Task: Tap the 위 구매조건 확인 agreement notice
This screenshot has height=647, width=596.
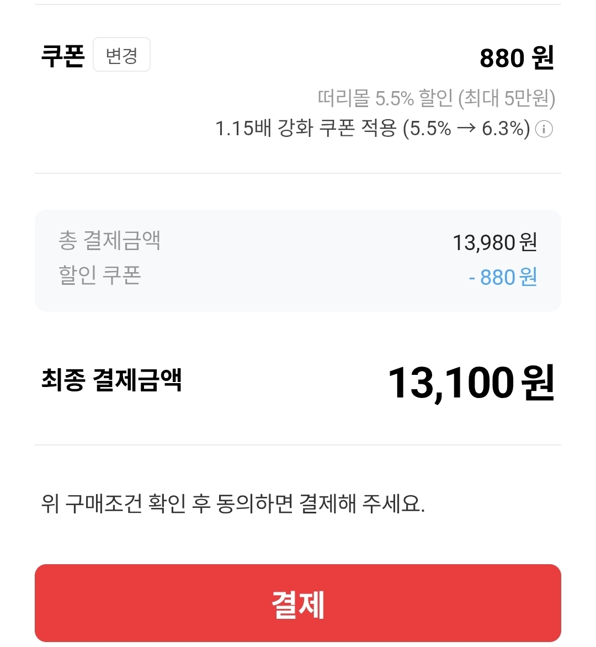Action: coord(233,503)
